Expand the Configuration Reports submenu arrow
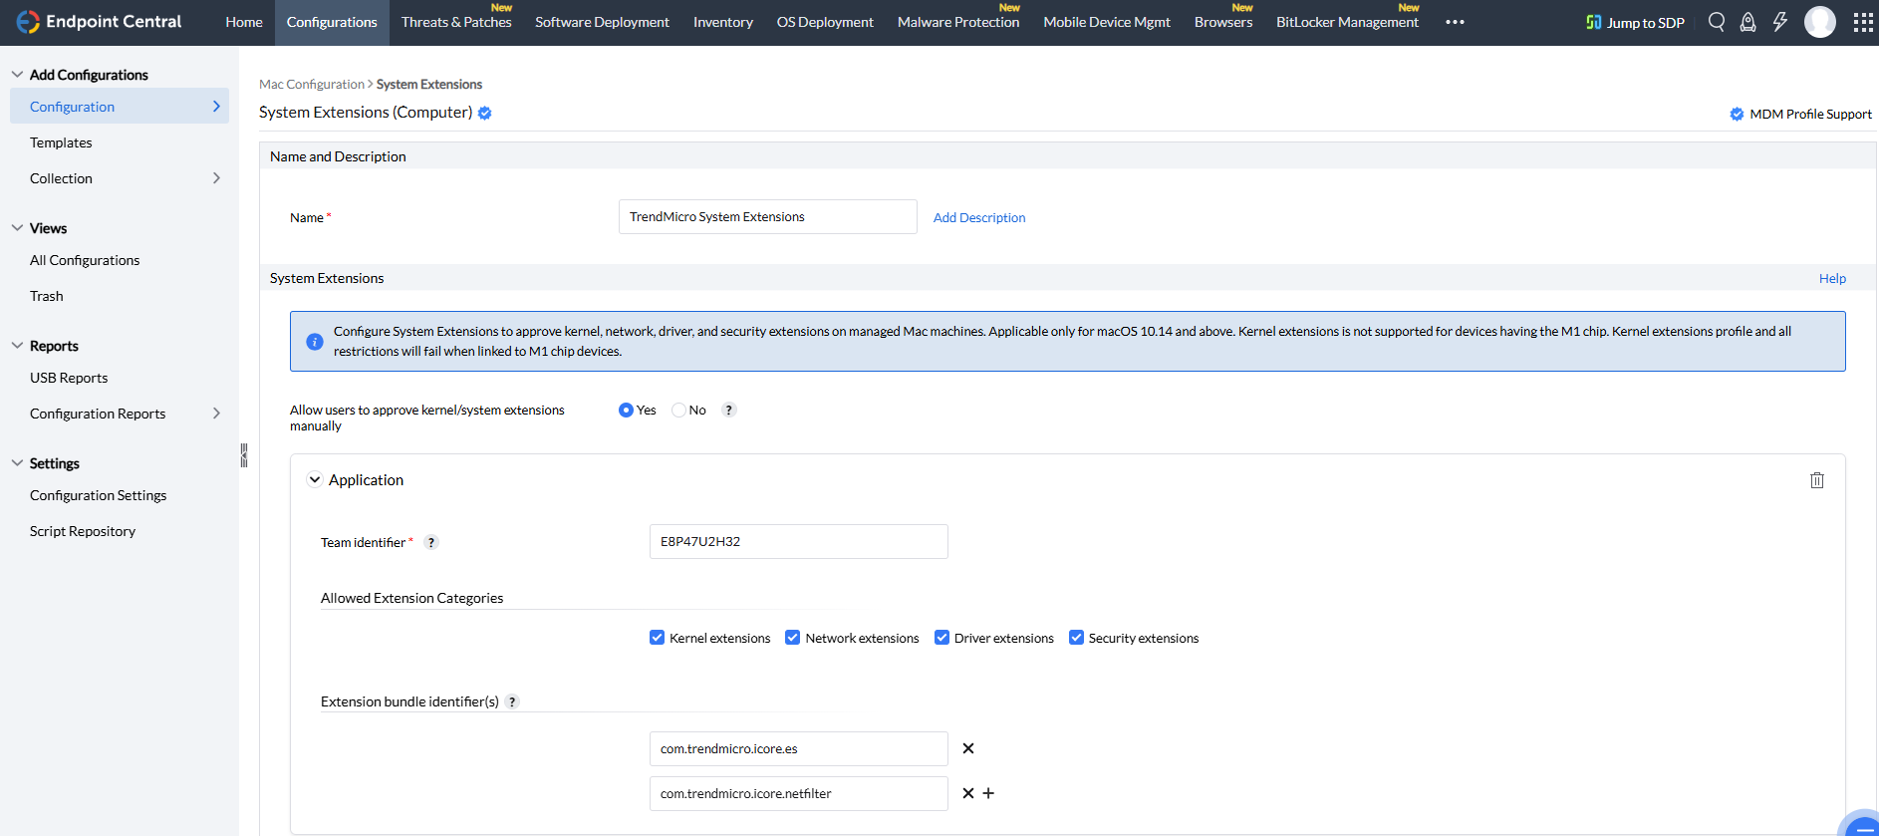Screen dimensions: 1879x836 point(216,414)
